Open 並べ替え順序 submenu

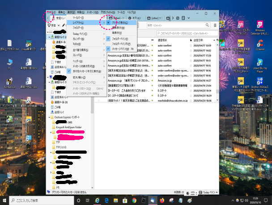pyautogui.click(x=86, y=50)
